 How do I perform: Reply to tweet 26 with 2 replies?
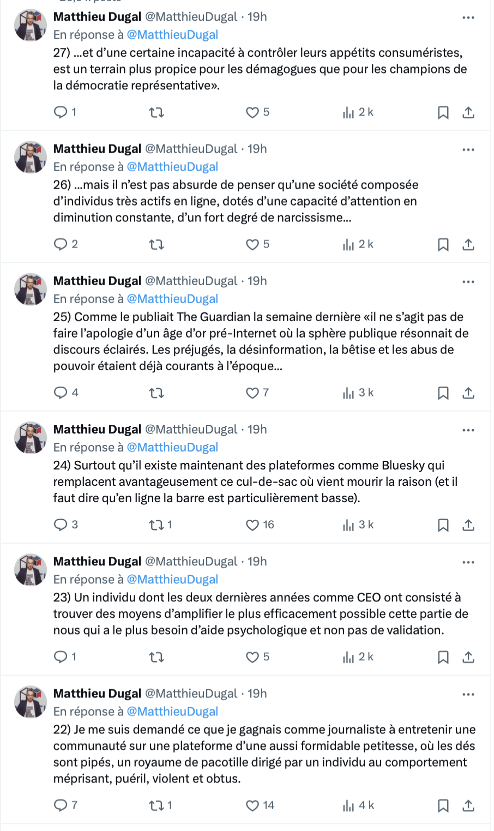click(66, 244)
